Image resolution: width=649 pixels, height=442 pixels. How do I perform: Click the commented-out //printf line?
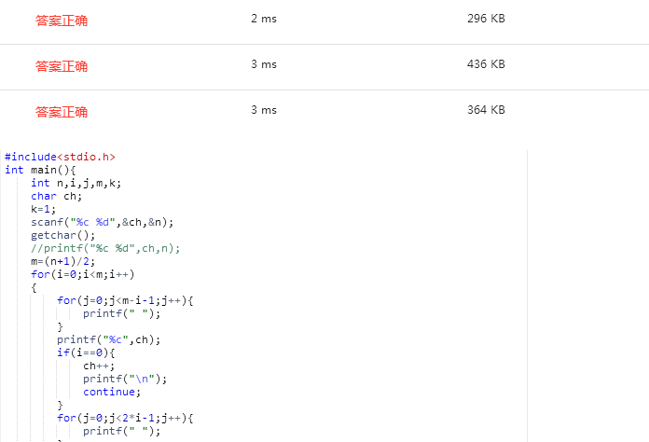click(104, 248)
